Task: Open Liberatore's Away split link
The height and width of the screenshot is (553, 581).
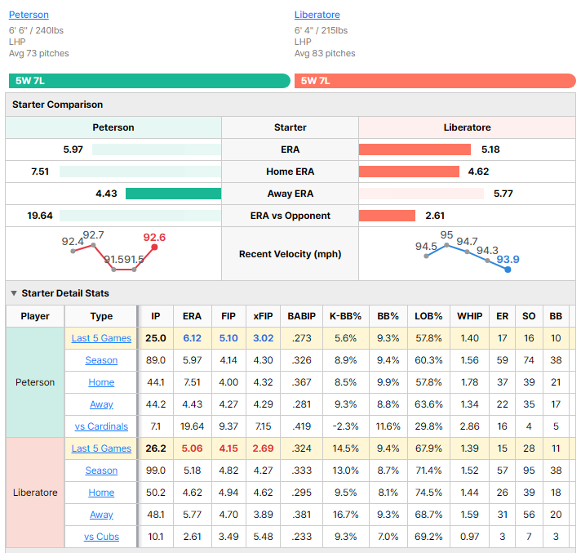Action: click(101, 515)
